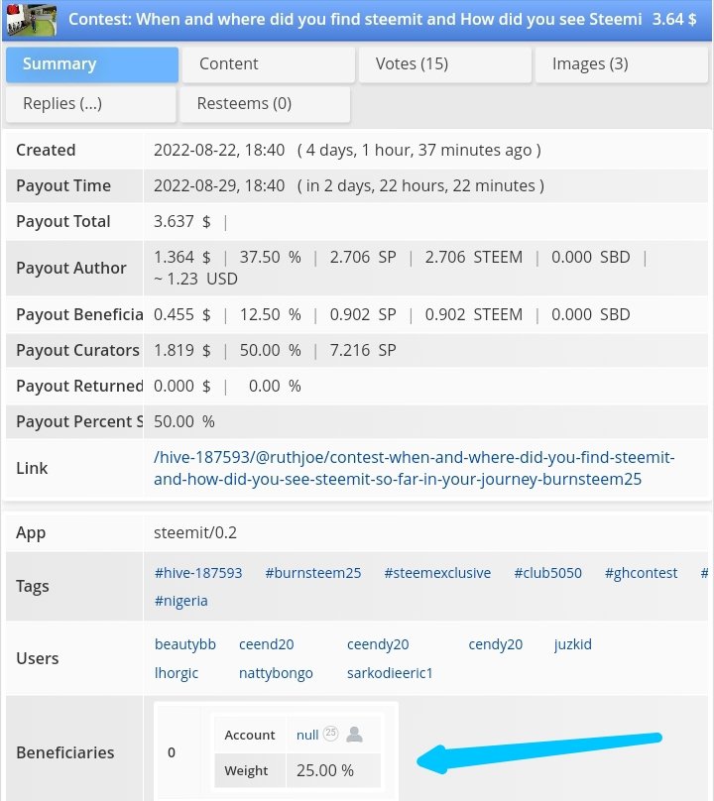Screen dimensions: 714x801
Task: Select the author payout 1.364 $
Action: pyautogui.click(x=181, y=257)
